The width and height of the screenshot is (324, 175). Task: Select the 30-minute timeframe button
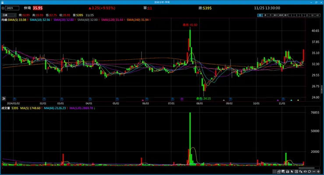(312, 15)
